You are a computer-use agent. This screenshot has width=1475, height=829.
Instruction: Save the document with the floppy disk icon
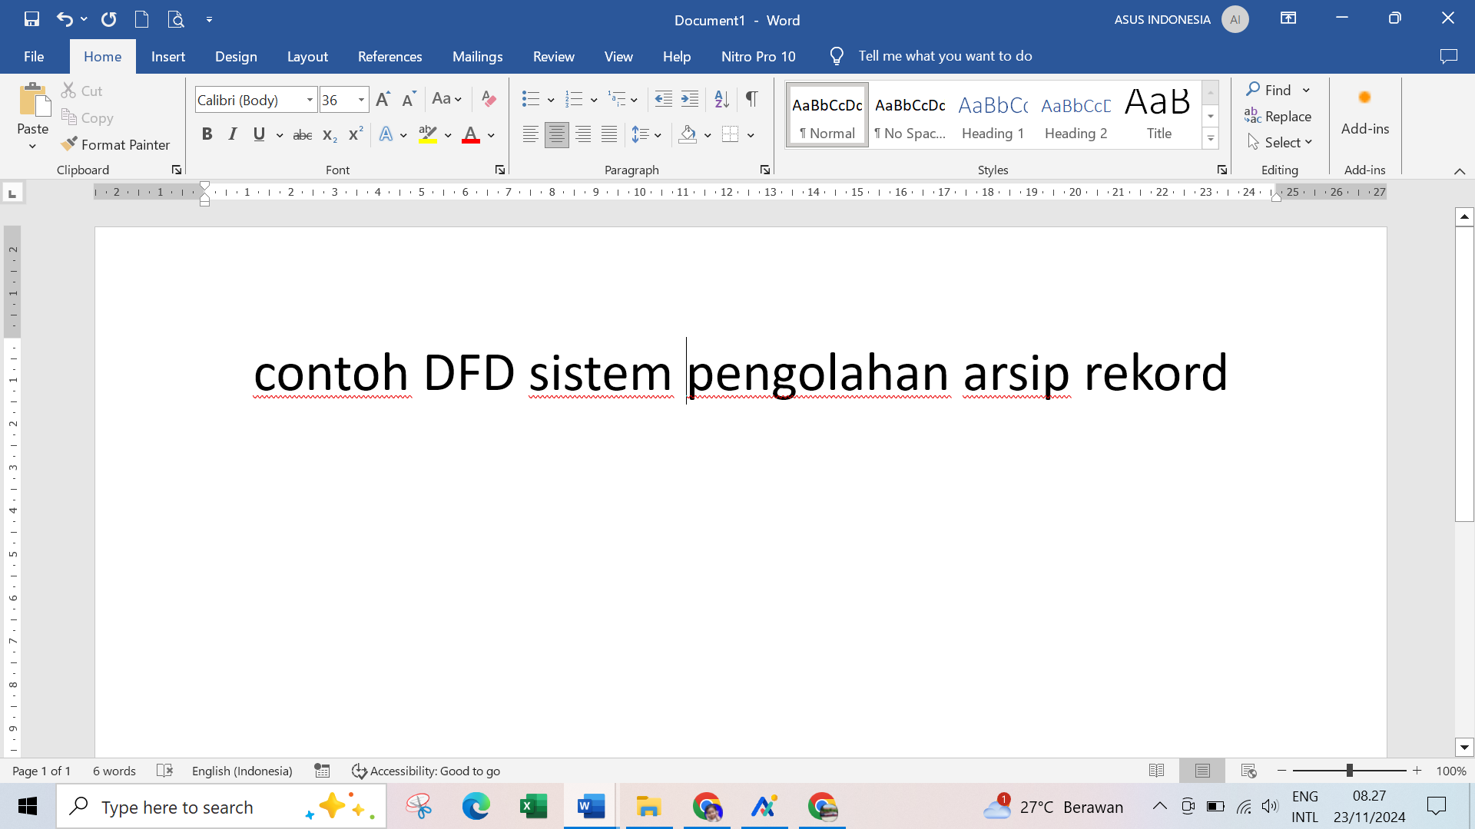point(31,19)
